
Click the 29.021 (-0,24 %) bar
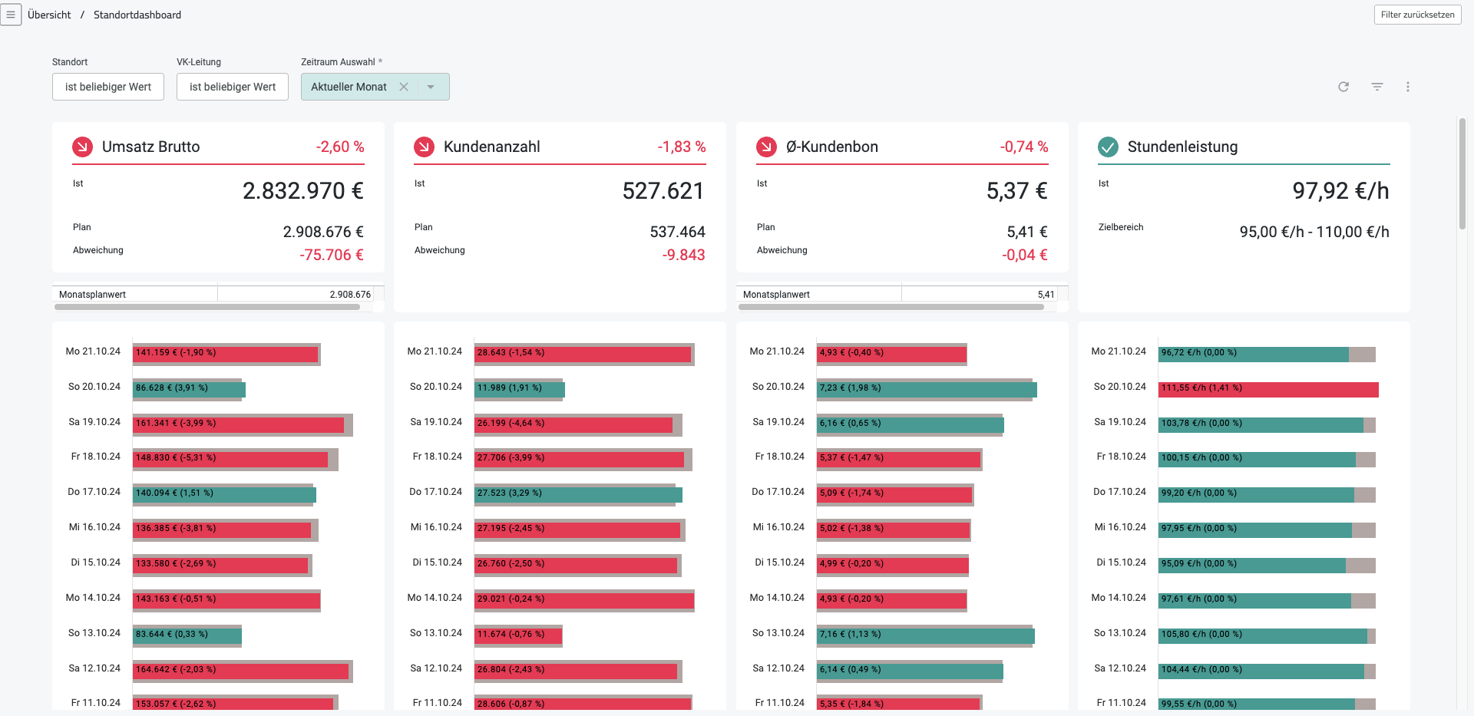(x=585, y=599)
